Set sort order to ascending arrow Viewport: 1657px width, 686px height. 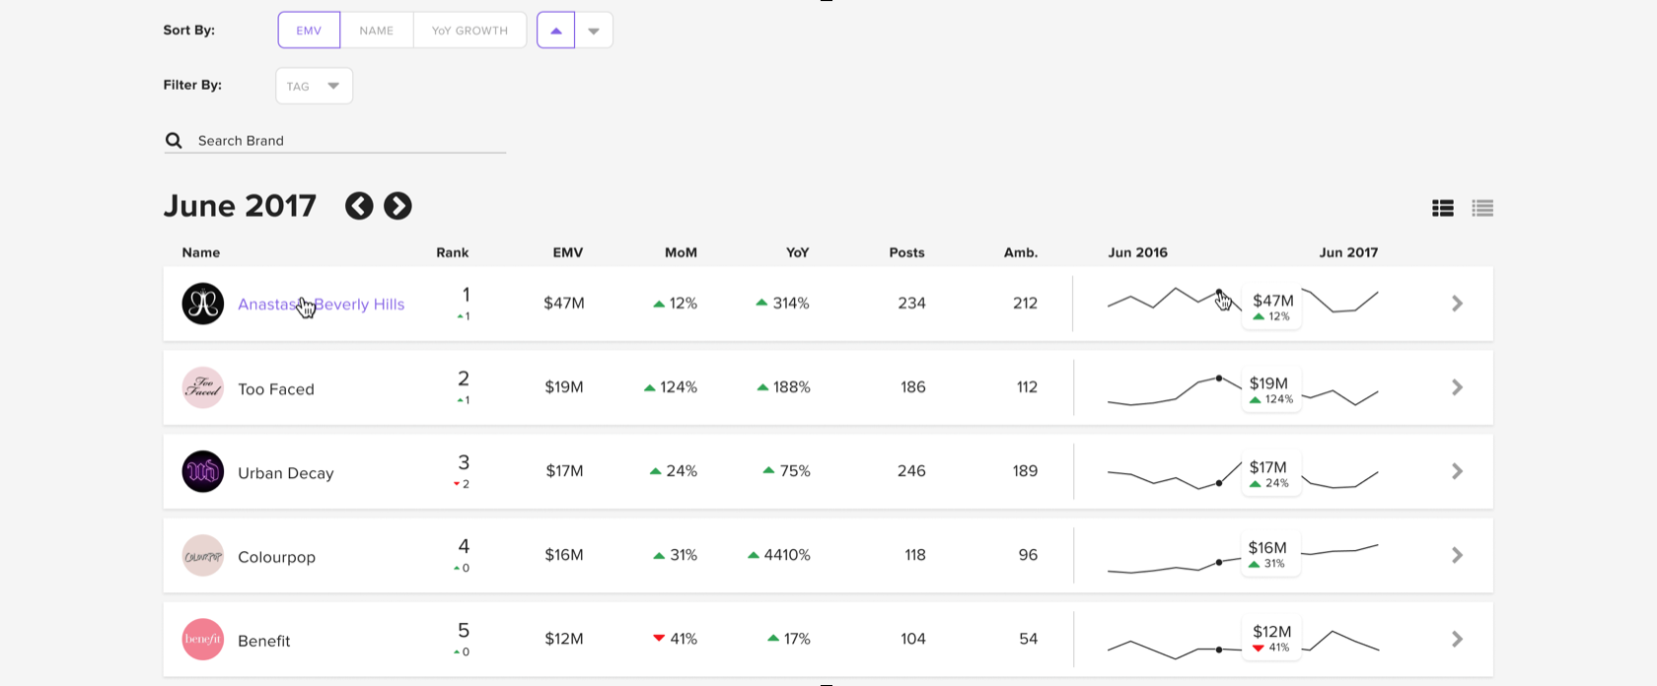[556, 31]
